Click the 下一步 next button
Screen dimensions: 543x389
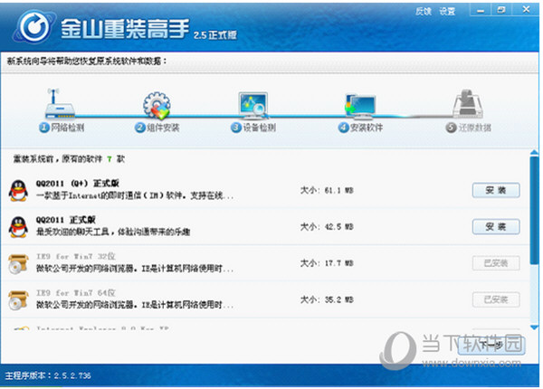tap(493, 345)
